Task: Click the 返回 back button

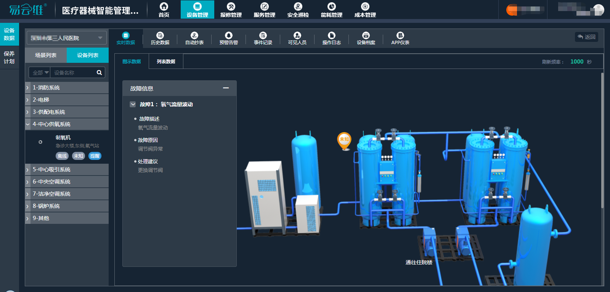Action: (x=586, y=37)
